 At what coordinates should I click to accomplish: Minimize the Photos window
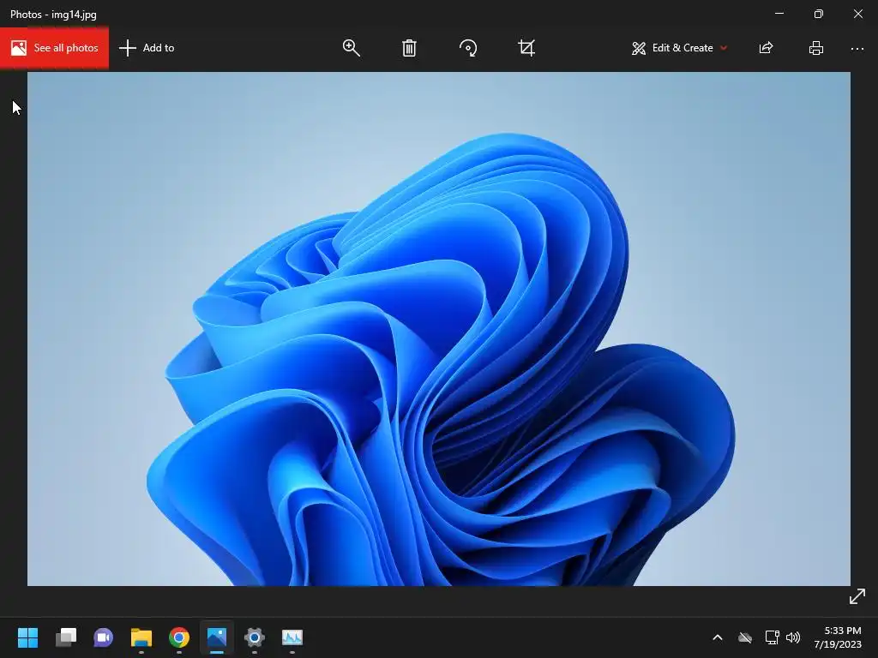(779, 14)
